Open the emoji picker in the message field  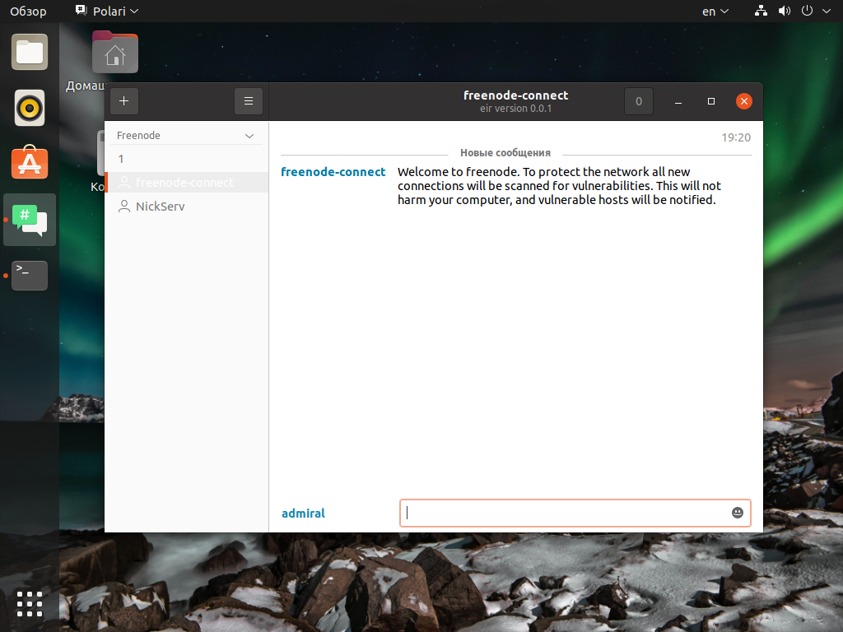738,513
